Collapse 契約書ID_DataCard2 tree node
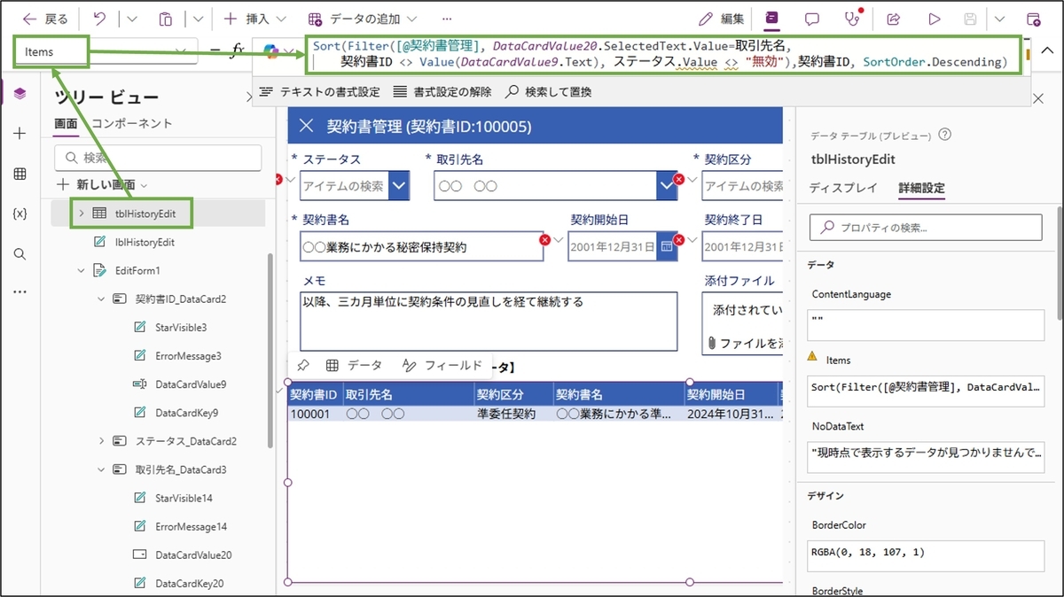This screenshot has width=1064, height=597. (x=101, y=299)
